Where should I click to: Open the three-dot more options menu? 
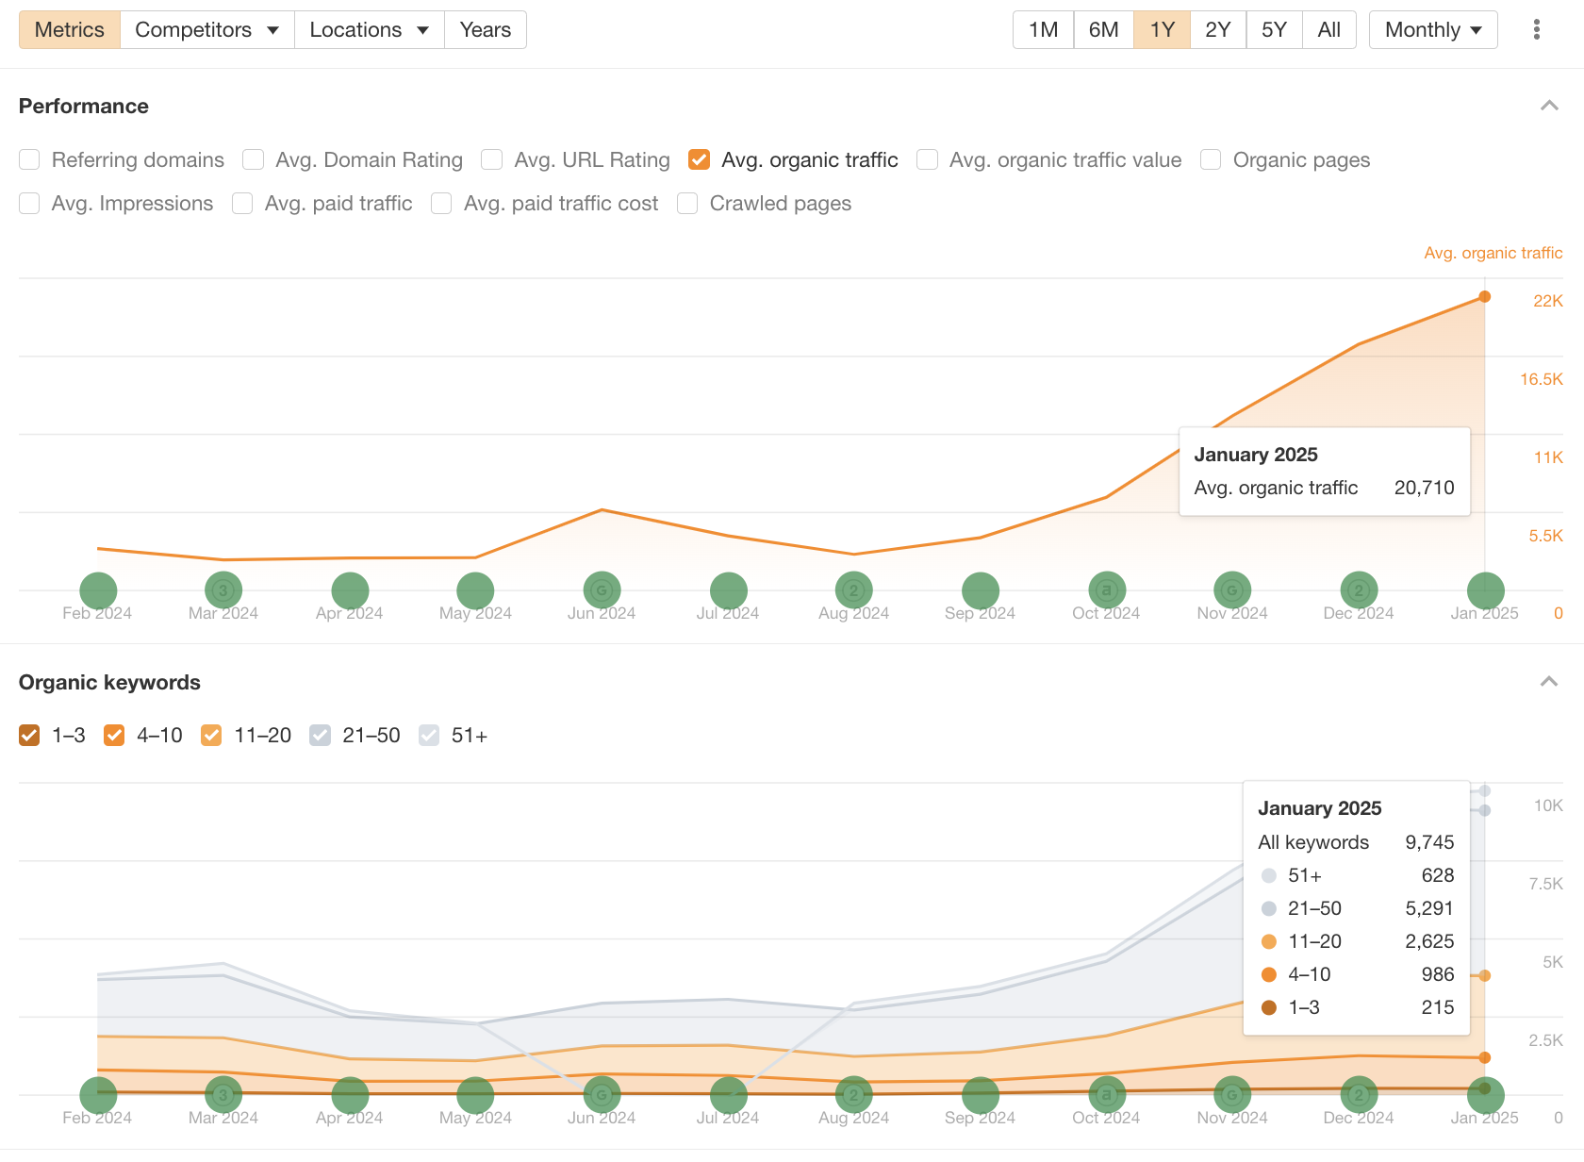pos(1536,29)
